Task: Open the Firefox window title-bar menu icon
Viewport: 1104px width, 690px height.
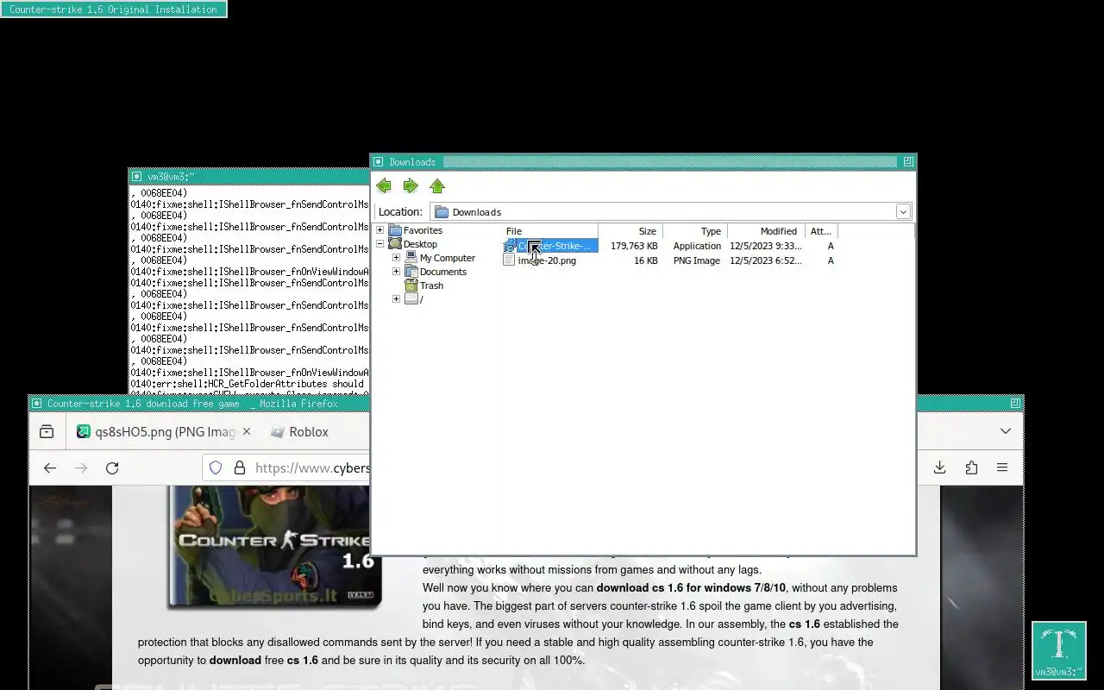Action: tap(36, 404)
